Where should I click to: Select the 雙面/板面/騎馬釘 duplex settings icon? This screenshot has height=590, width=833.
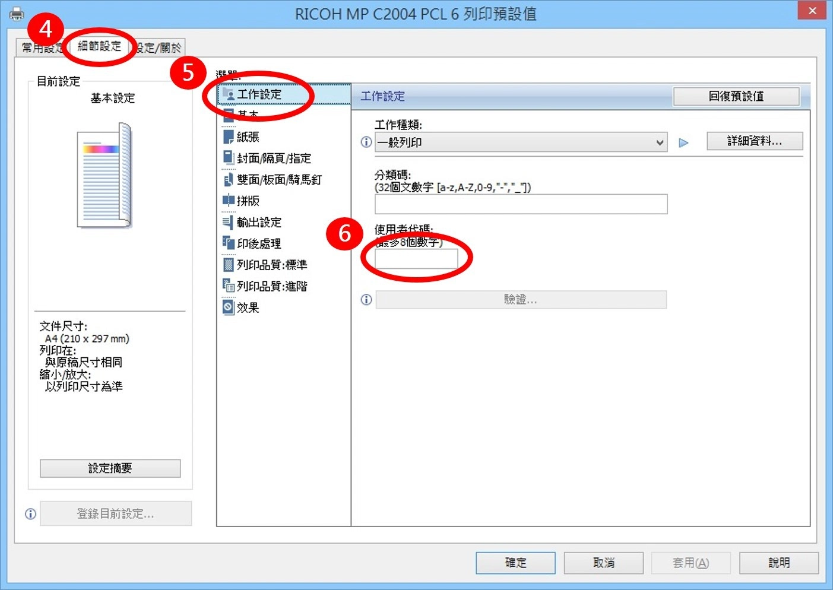pyautogui.click(x=229, y=179)
